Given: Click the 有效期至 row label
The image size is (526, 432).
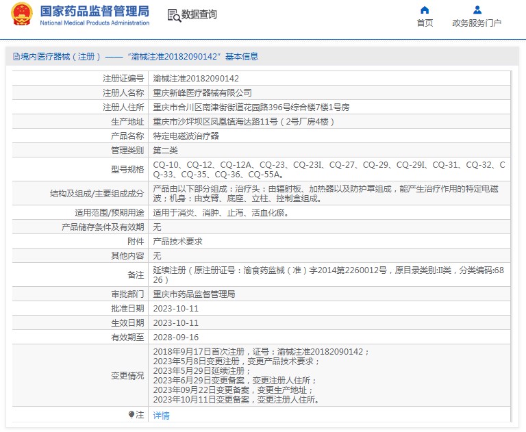Looking at the screenshot, I should click(127, 338).
